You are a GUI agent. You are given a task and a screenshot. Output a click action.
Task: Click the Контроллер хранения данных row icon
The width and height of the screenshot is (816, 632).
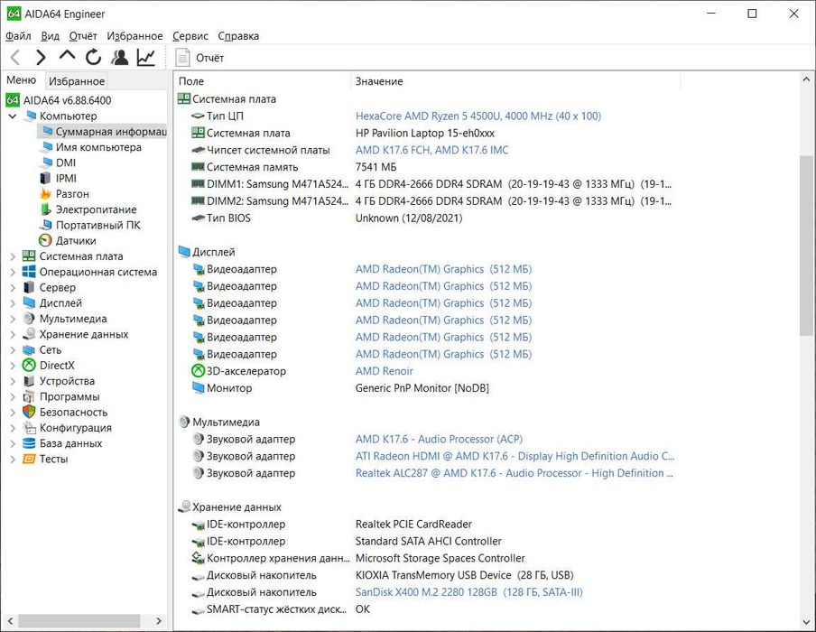point(198,558)
